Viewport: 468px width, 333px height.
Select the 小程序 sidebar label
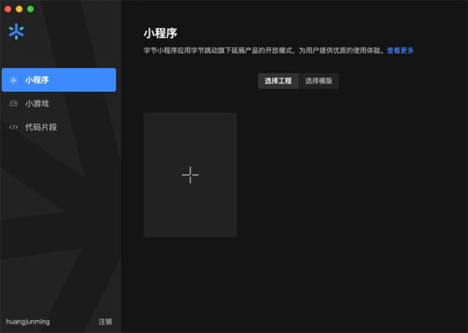(x=37, y=80)
